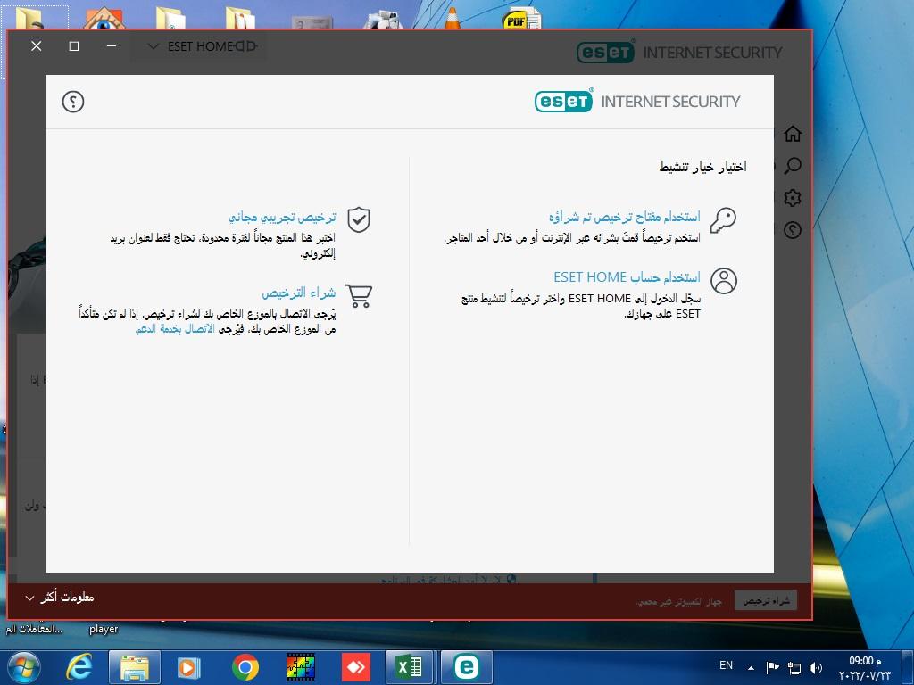Image resolution: width=914 pixels, height=685 pixels.
Task: Minimize the ESET Internet Security window
Action: click(x=112, y=46)
